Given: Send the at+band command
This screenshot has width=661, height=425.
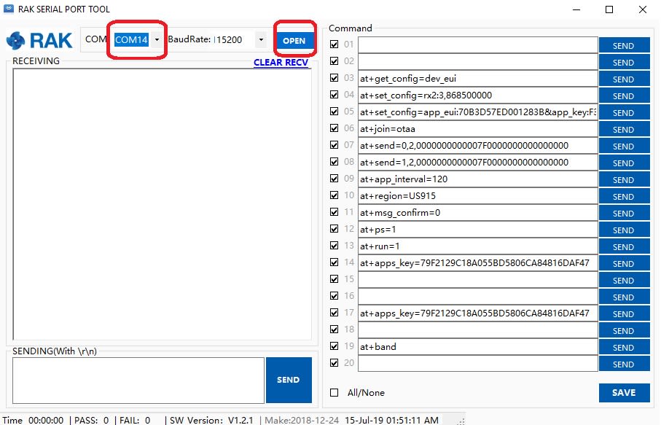Looking at the screenshot, I should pos(624,348).
